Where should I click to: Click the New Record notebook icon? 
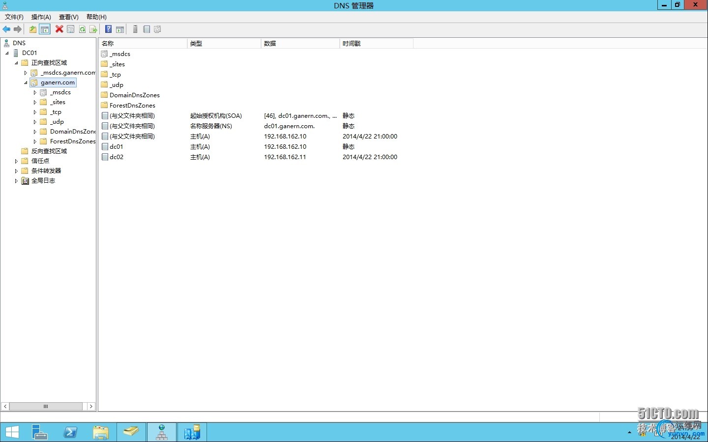147,29
